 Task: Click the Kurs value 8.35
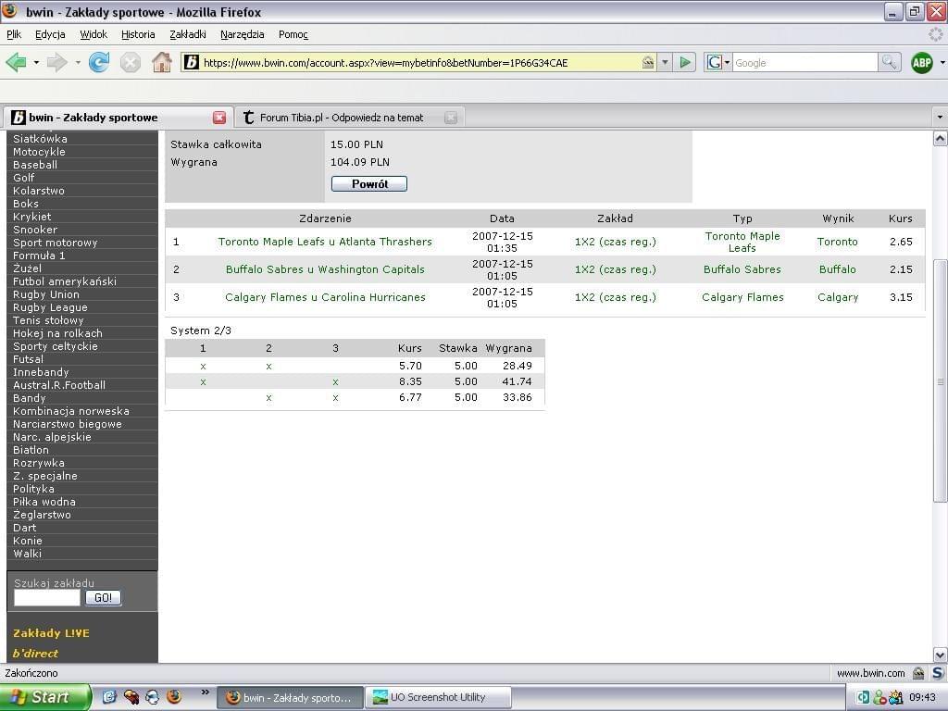point(410,381)
